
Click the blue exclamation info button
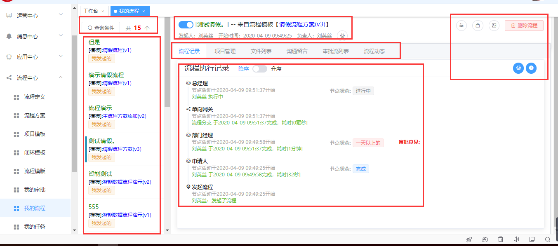(531, 68)
